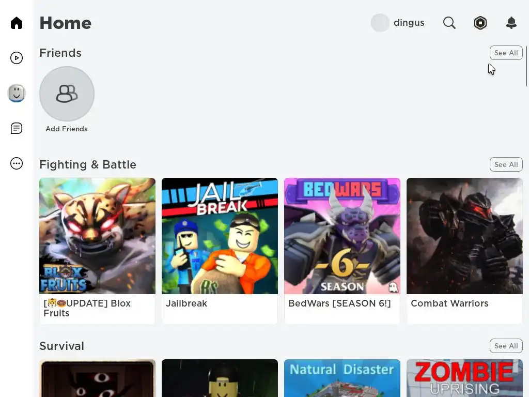Open notifications bell icon
Image resolution: width=529 pixels, height=397 pixels.
click(511, 23)
